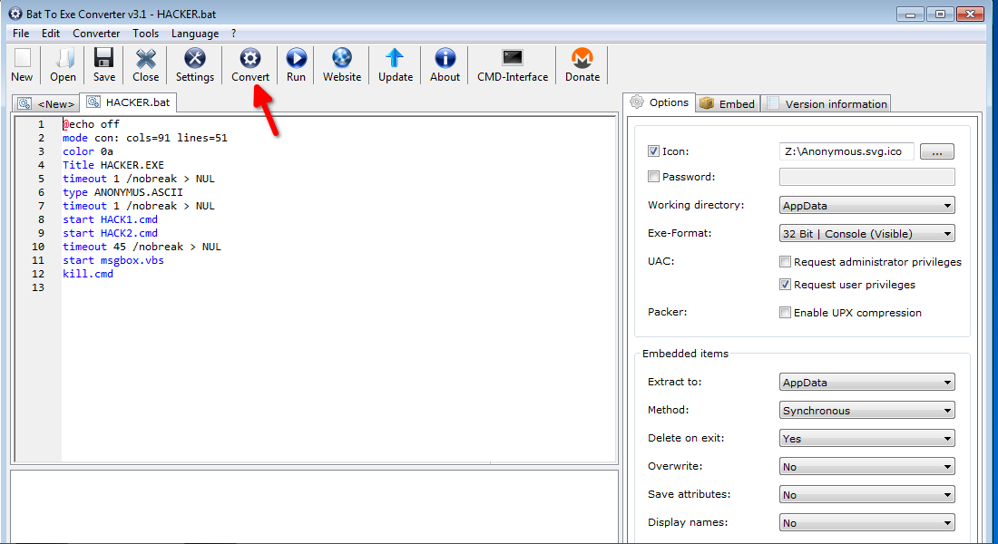Image resolution: width=998 pixels, height=544 pixels.
Task: Open the ? help menu
Action: (x=233, y=33)
